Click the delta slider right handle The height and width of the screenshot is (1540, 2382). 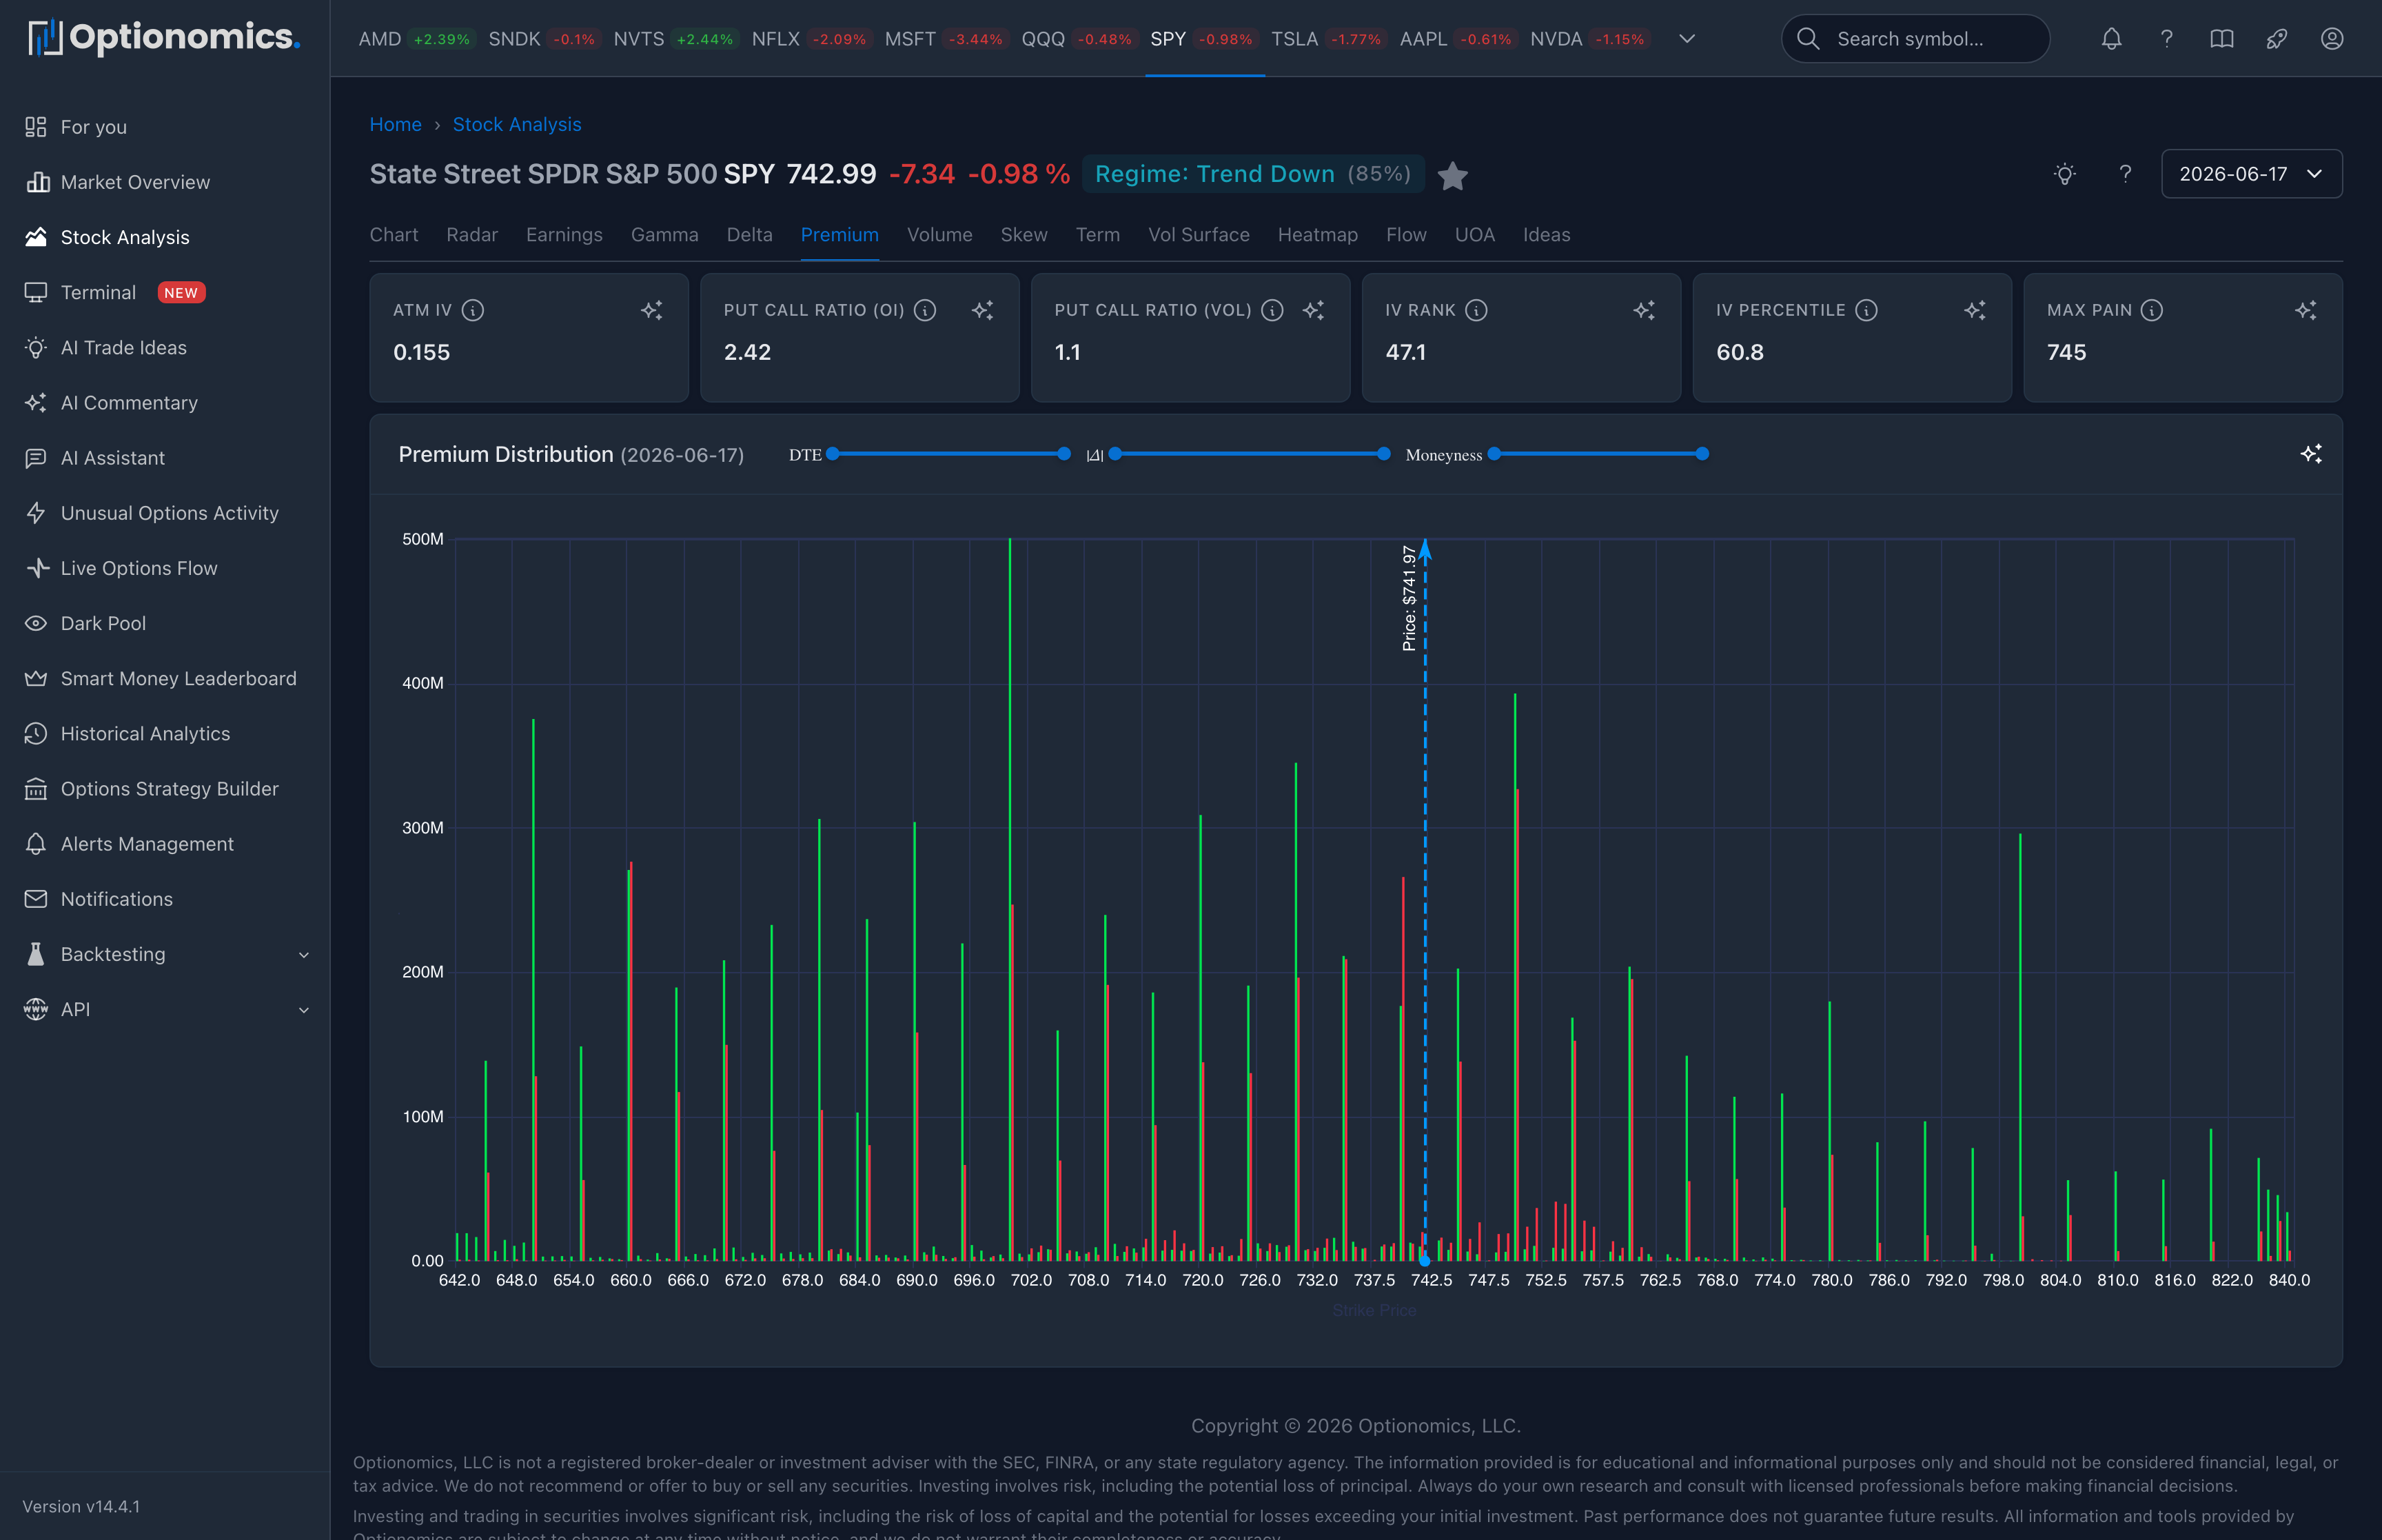pyautogui.click(x=1383, y=454)
